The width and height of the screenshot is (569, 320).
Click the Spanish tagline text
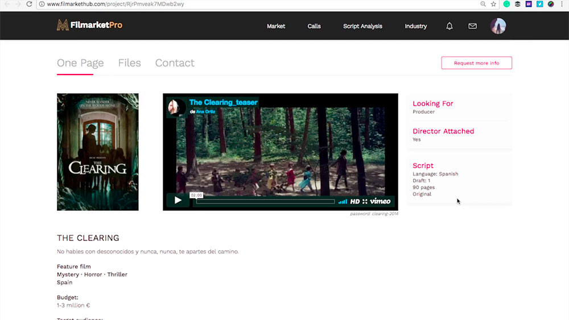(148, 251)
